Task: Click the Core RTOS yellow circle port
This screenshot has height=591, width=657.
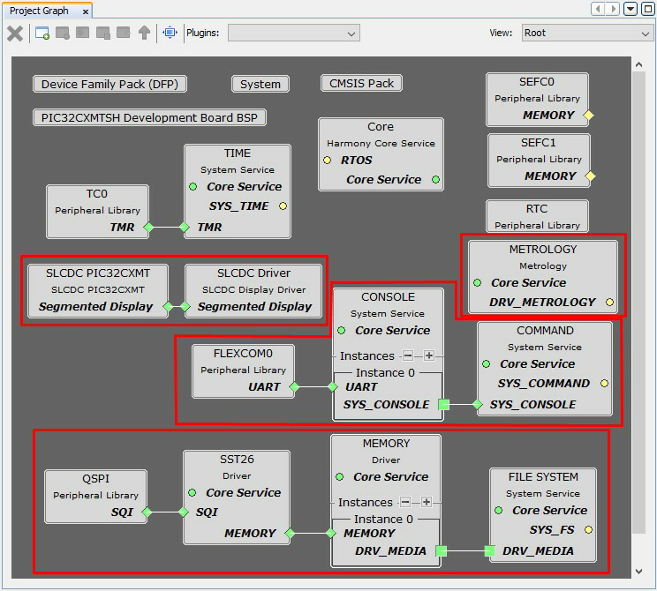Action: tap(328, 161)
